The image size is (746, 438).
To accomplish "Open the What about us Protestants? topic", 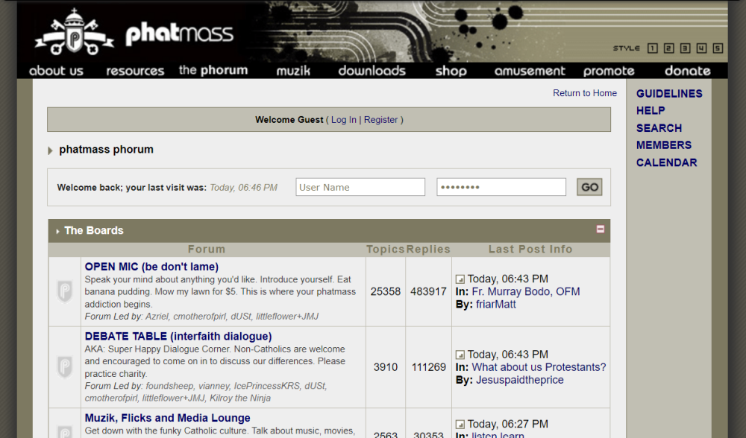I will point(539,367).
